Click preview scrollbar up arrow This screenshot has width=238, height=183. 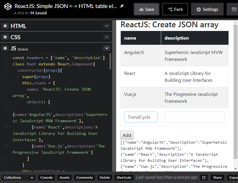click(235, 22)
